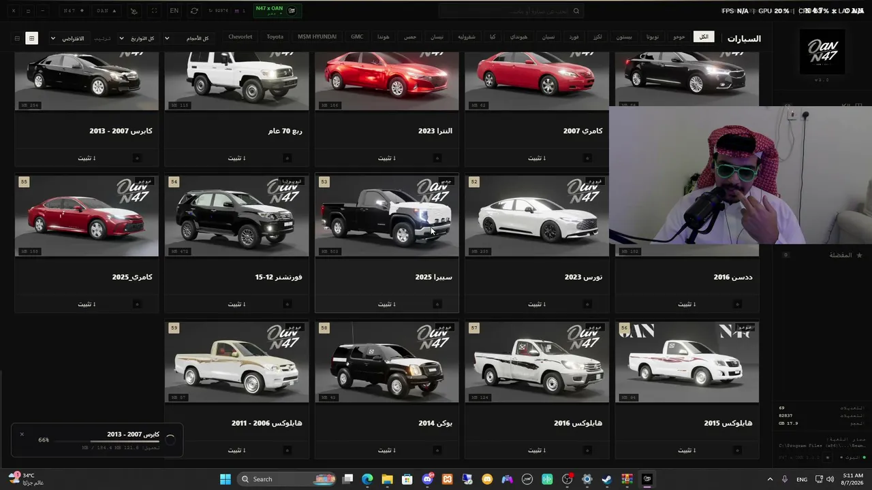Image resolution: width=872 pixels, height=490 pixels.
Task: Open the هايلوكس 2016 car thumbnail
Action: pos(537,362)
